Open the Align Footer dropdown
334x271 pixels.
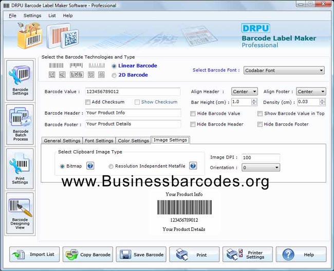pyautogui.click(x=311, y=92)
